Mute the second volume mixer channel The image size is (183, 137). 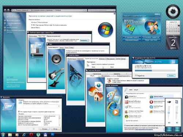pos(177,123)
